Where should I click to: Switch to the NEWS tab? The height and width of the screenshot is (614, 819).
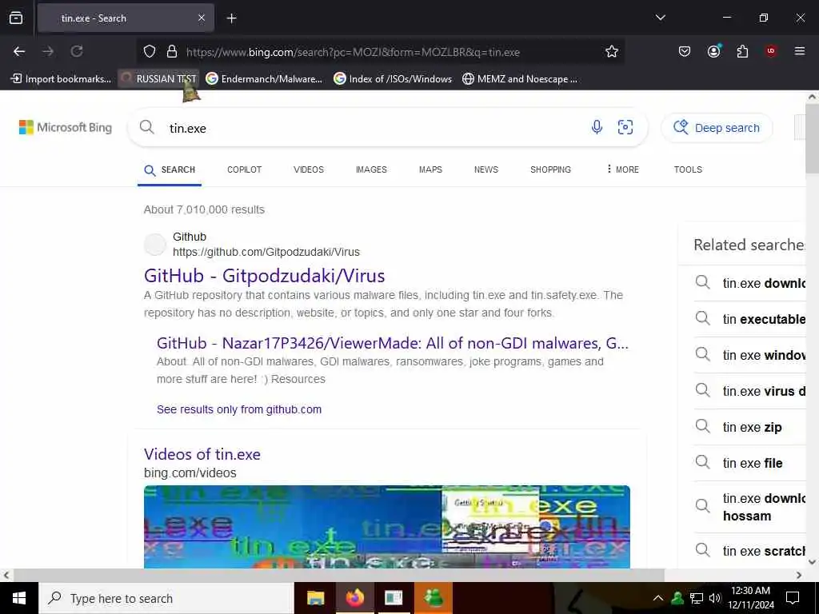pos(486,169)
